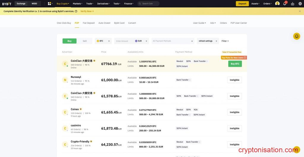Click the download app icon

(292, 4)
